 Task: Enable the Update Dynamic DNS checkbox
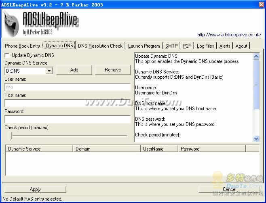[x=7, y=55]
